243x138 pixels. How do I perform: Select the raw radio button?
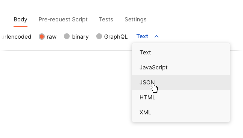42,37
